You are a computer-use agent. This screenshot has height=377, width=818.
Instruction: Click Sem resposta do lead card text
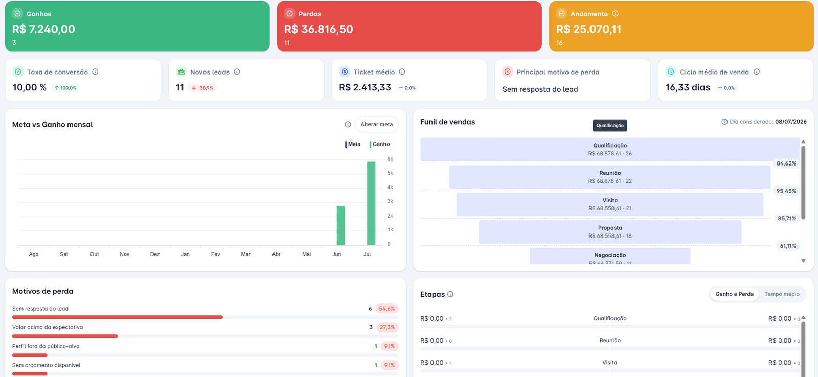point(540,89)
